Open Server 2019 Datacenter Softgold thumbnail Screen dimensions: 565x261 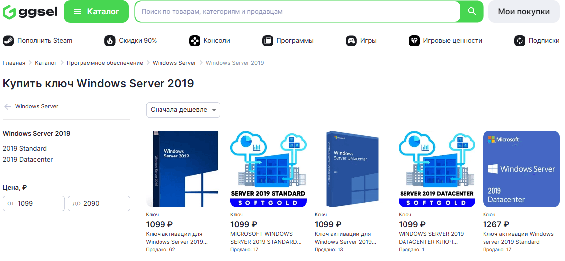point(437,169)
